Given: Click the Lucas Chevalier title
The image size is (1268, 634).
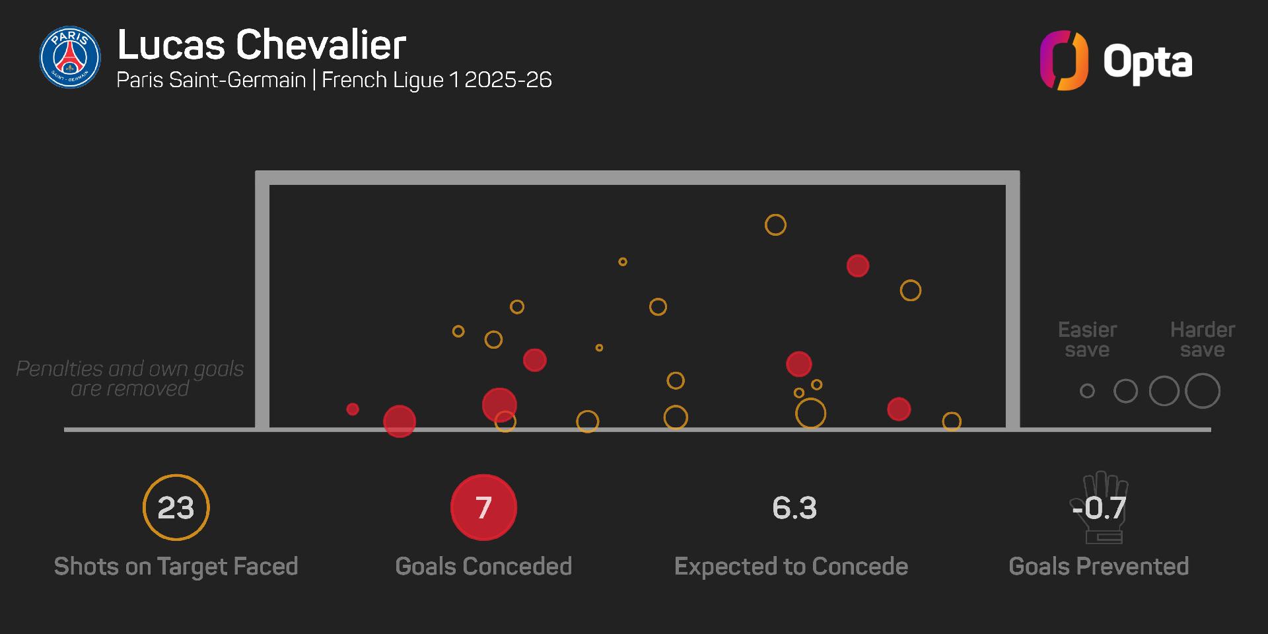Looking at the screenshot, I should point(262,45).
